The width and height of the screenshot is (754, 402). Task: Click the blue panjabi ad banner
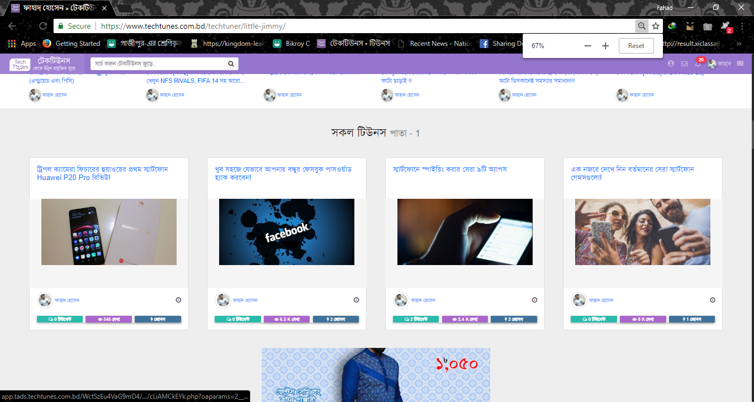click(x=376, y=375)
